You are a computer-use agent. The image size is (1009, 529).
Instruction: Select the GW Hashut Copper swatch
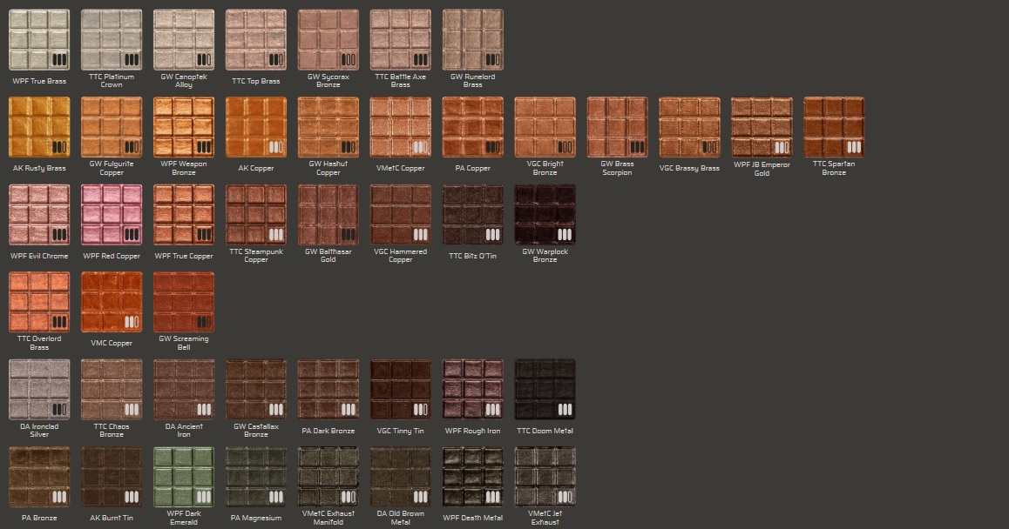(x=328, y=127)
